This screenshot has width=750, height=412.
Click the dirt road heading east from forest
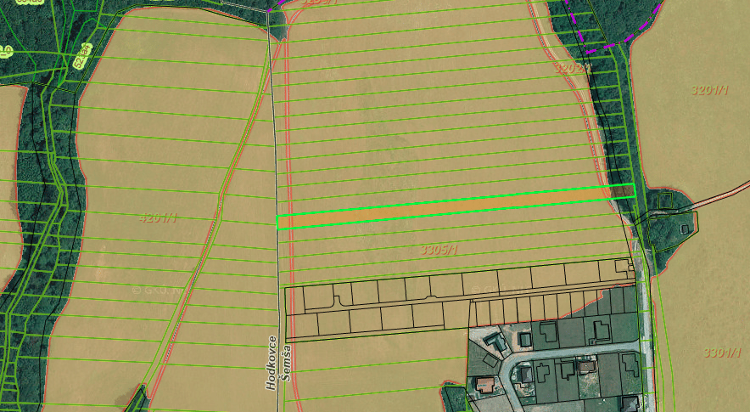719,194
